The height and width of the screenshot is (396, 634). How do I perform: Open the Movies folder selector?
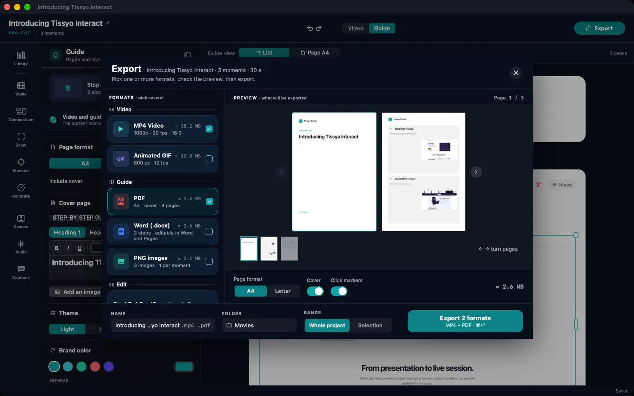[x=259, y=326]
